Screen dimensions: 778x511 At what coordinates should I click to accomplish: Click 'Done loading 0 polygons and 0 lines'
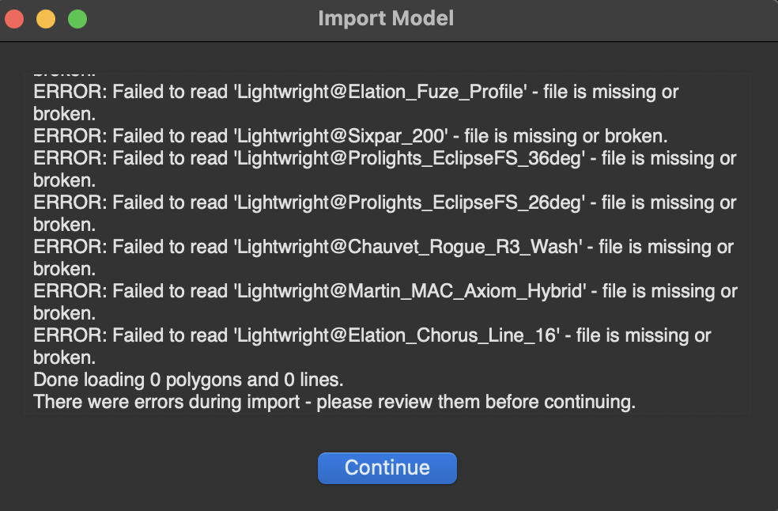(188, 380)
